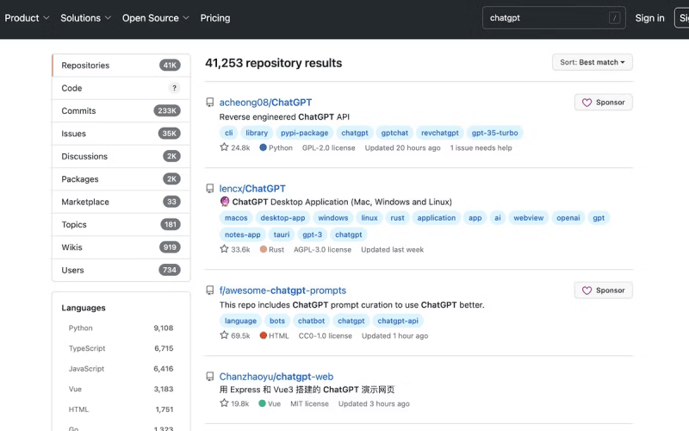The image size is (689, 431).
Task: Click the desktop-app topic tag
Action: coord(282,218)
